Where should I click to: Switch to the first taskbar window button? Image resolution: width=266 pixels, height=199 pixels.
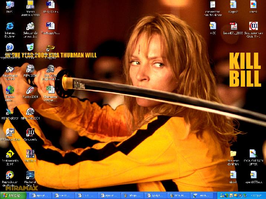click(x=40, y=195)
